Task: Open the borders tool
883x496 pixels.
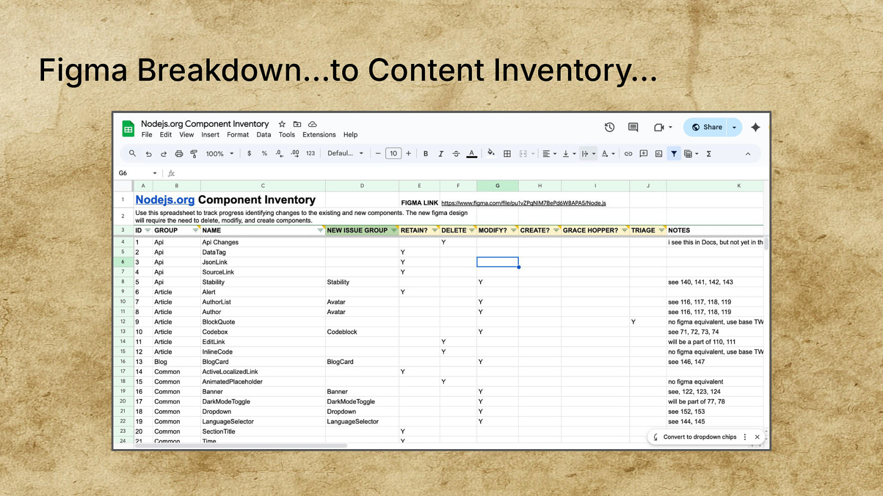Action: click(507, 154)
